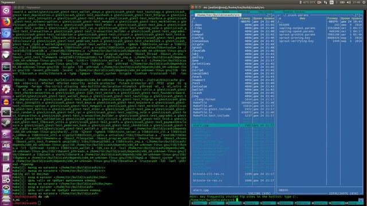Open System Settings wrench-and-gear icon

[6, 90]
